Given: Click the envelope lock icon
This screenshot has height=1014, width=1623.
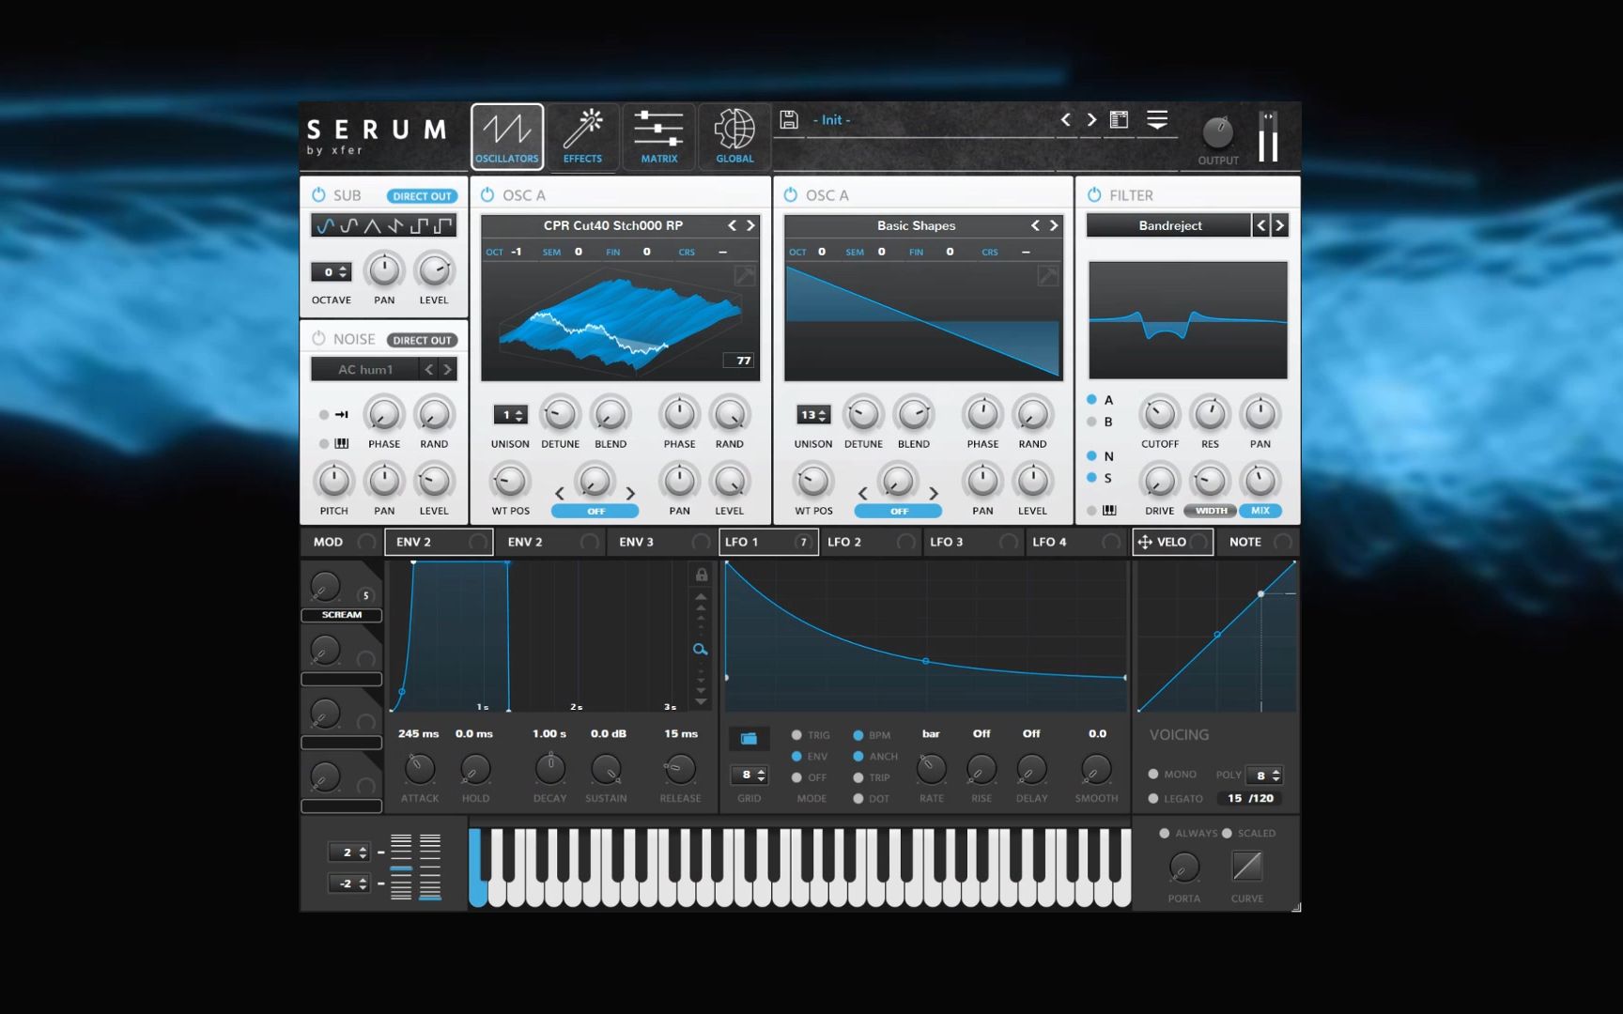Looking at the screenshot, I should pyautogui.click(x=701, y=575).
